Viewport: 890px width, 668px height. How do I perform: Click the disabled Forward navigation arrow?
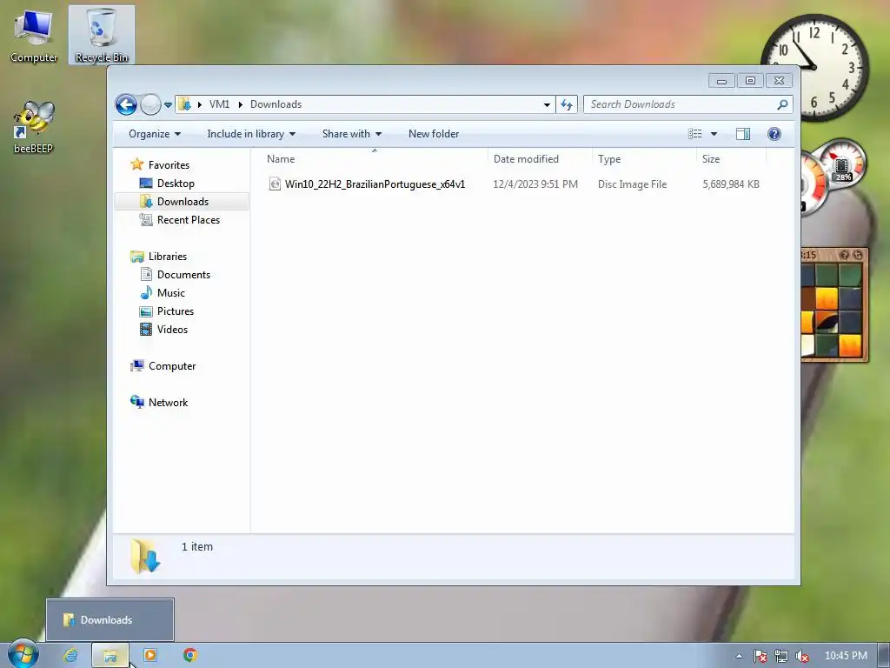click(x=150, y=104)
